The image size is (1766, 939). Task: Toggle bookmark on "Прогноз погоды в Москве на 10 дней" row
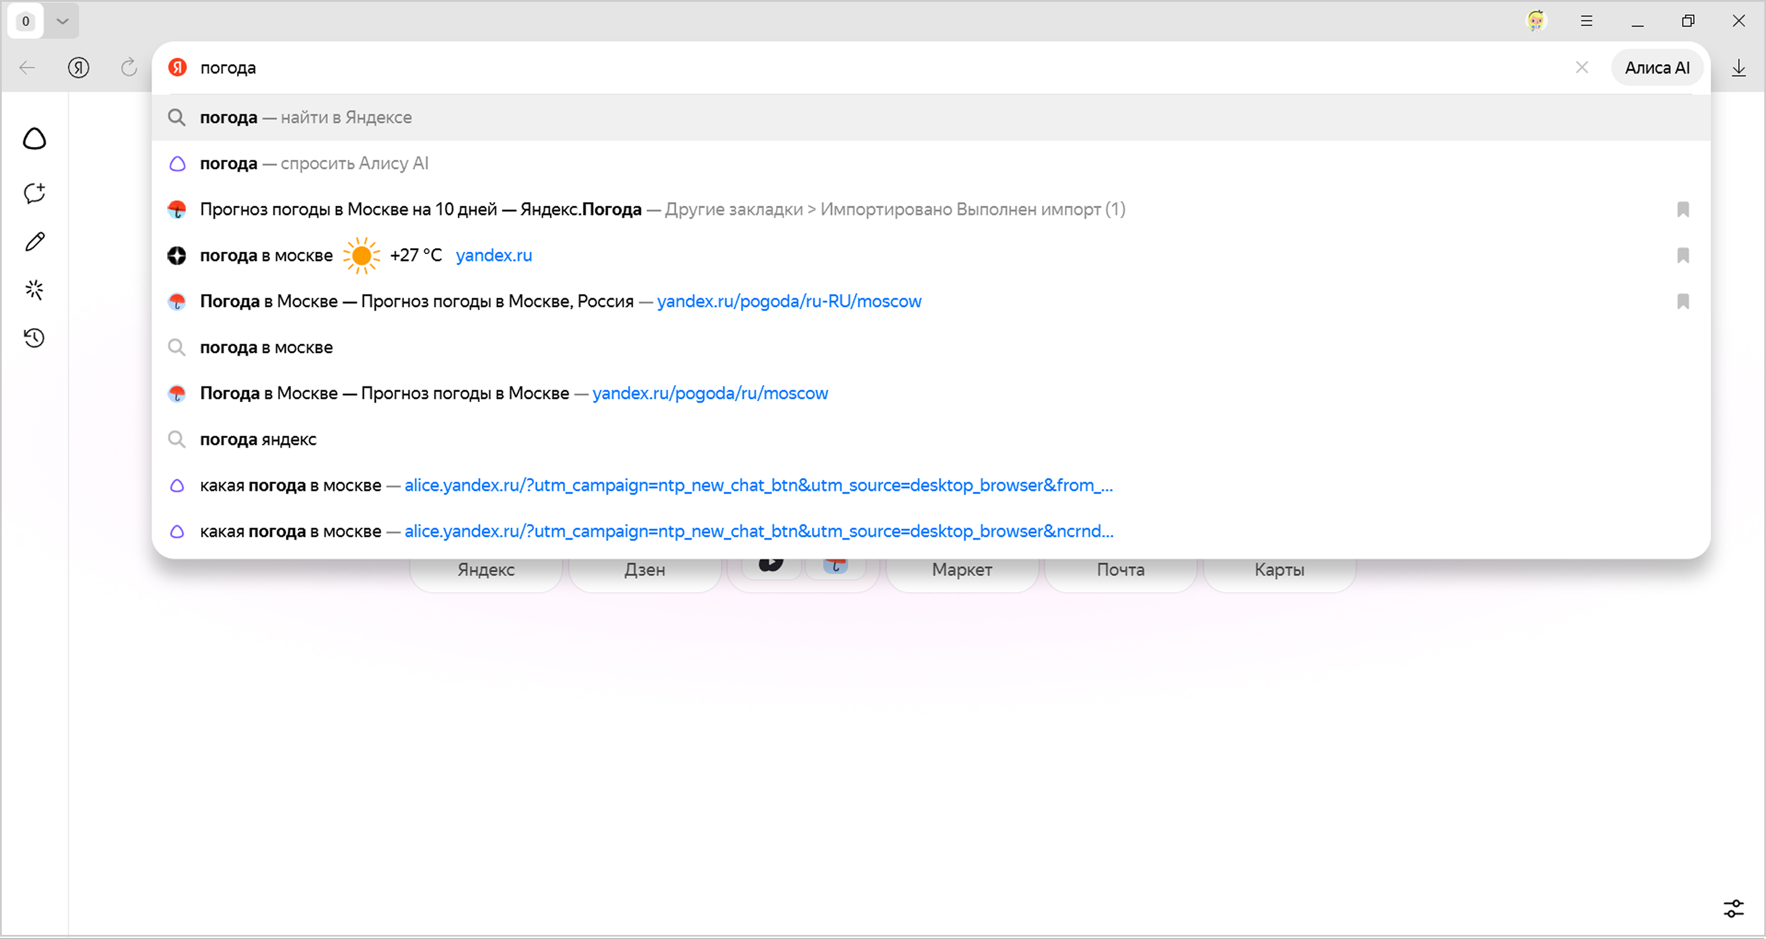1682,209
